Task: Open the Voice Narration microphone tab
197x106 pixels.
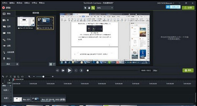Action: click(x=8, y=58)
